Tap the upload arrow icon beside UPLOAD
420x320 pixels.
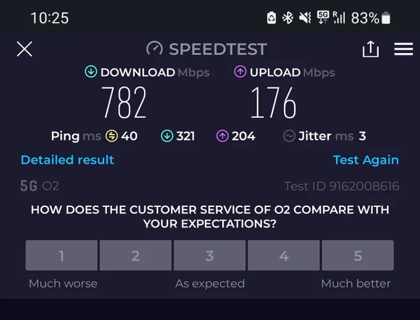tap(240, 72)
